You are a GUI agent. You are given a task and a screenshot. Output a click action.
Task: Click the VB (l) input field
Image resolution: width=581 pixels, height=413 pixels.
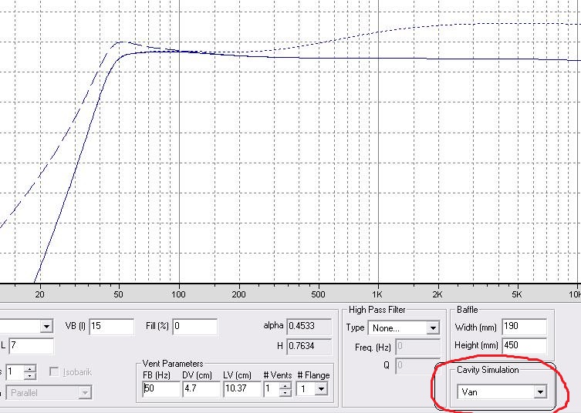point(112,327)
